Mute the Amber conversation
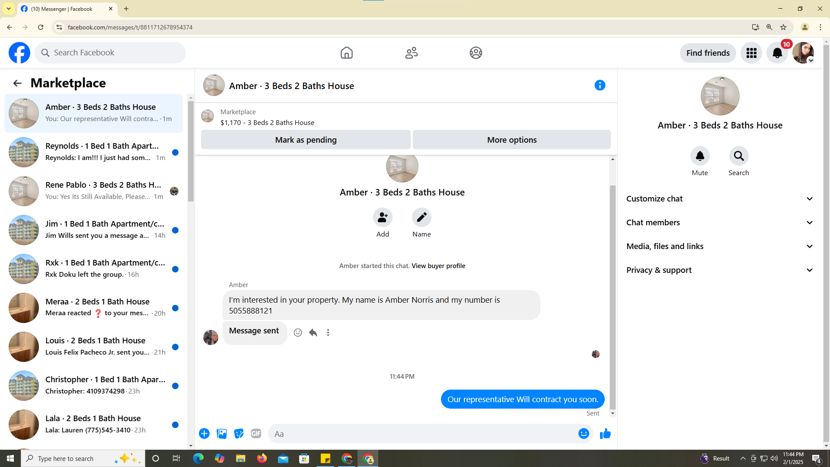This screenshot has height=467, width=830. (x=699, y=156)
